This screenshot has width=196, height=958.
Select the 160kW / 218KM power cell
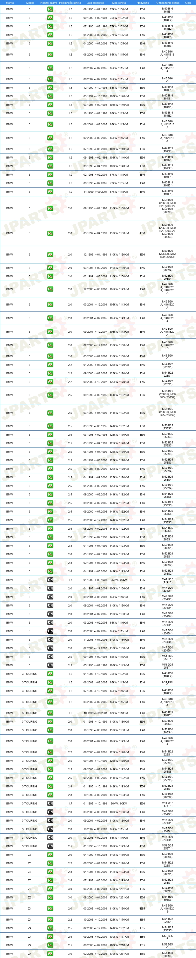(119, 946)
